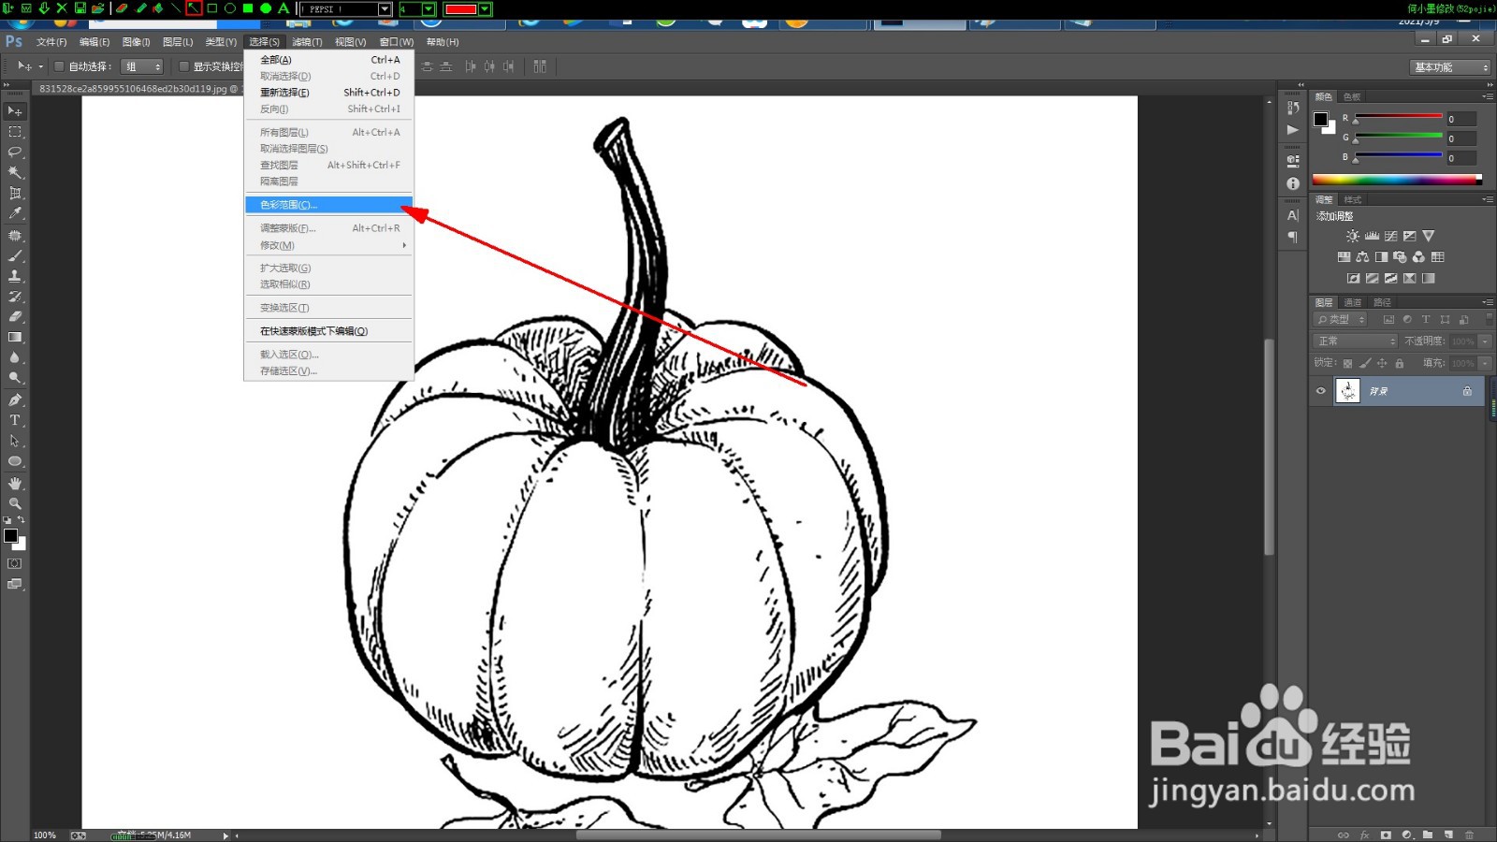Screen dimensions: 1497x842
Task: Open the layer fill dropdown arrow
Action: click(x=1485, y=363)
